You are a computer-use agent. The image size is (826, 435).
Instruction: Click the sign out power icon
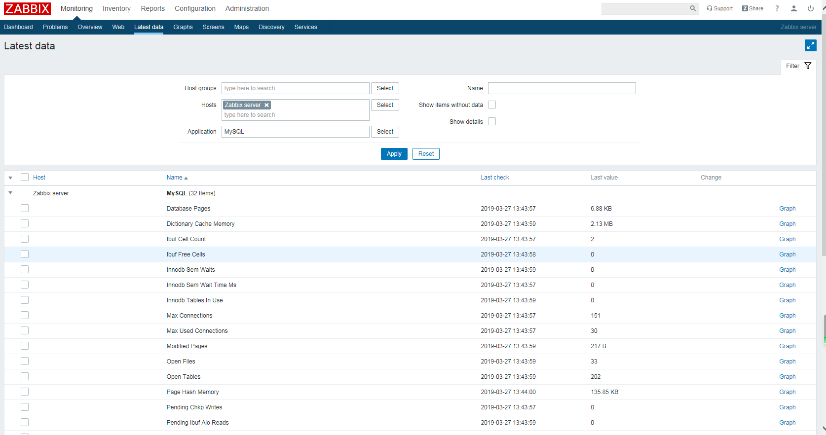pyautogui.click(x=811, y=8)
